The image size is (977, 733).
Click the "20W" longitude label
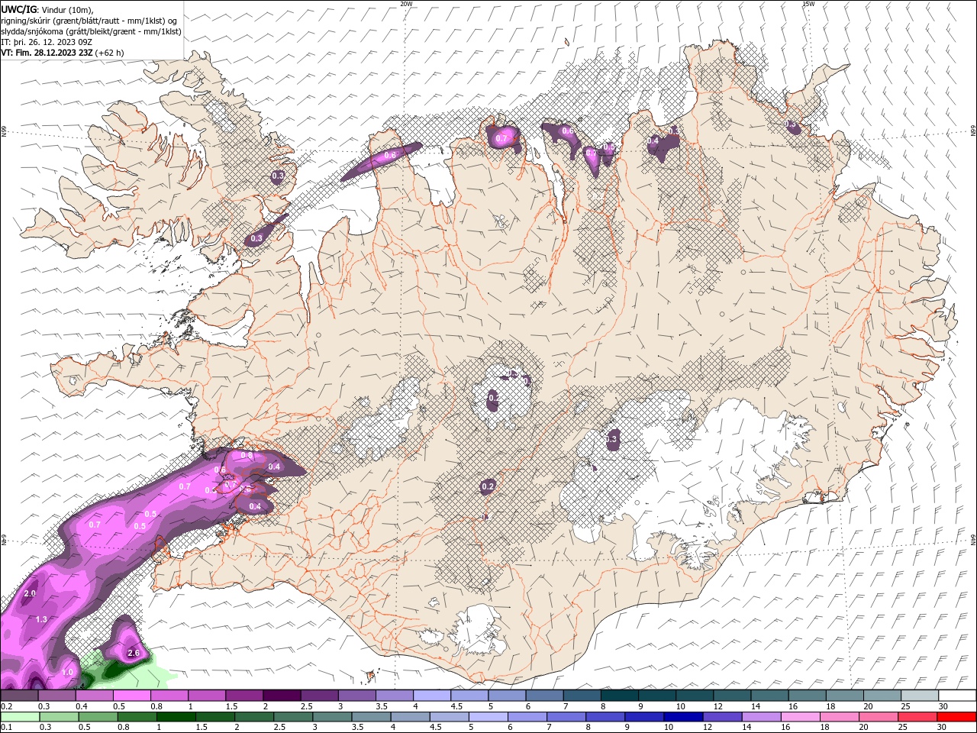pyautogui.click(x=406, y=4)
